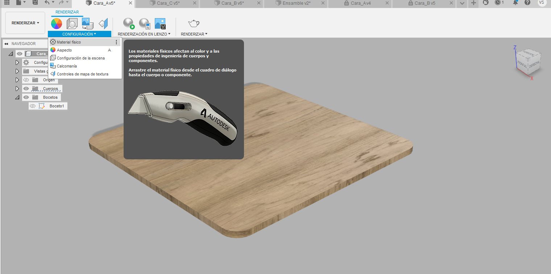Open the File menu icon
This screenshot has height=274, width=551.
click(19, 3)
